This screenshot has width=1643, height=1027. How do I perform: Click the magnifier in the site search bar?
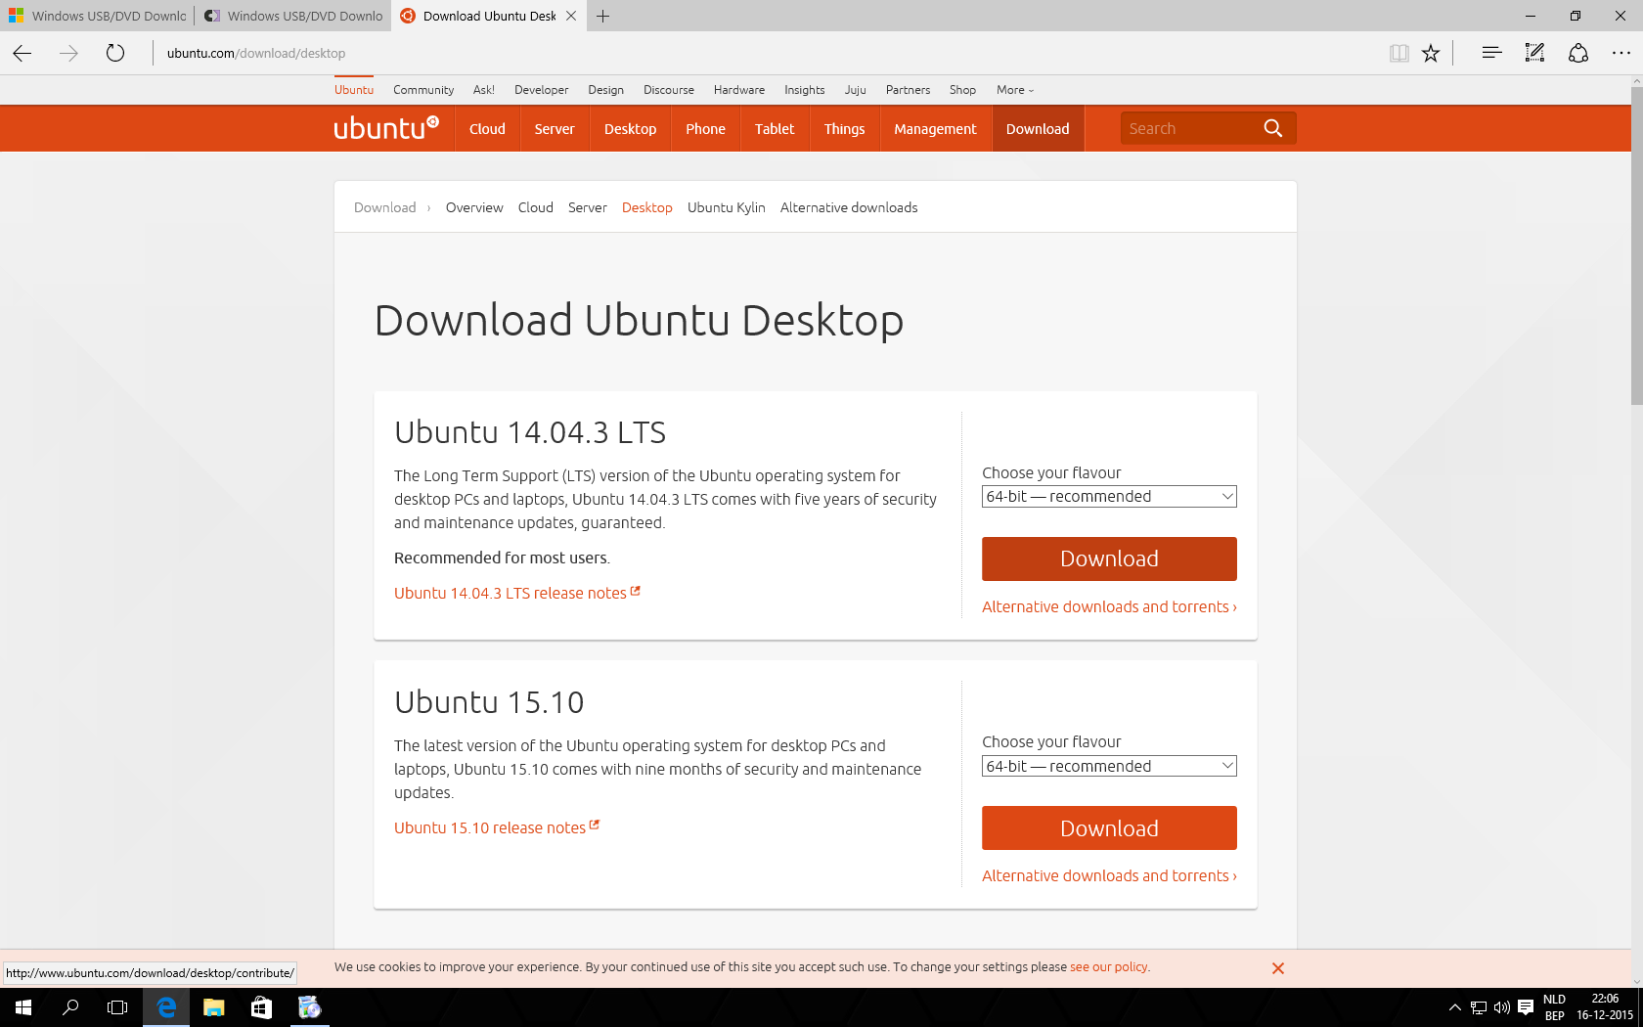point(1272,127)
